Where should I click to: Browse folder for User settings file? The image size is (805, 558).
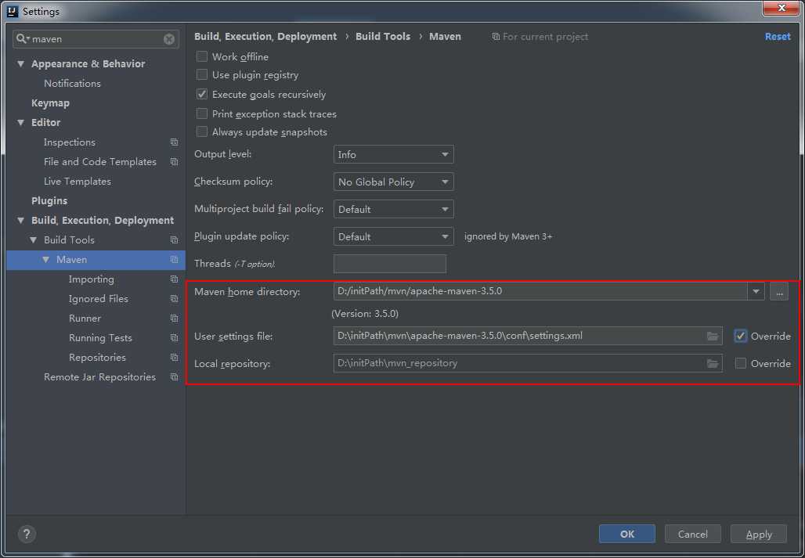712,336
